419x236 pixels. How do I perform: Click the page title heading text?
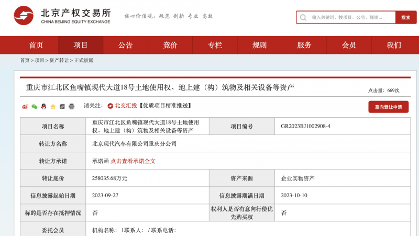tap(160, 87)
